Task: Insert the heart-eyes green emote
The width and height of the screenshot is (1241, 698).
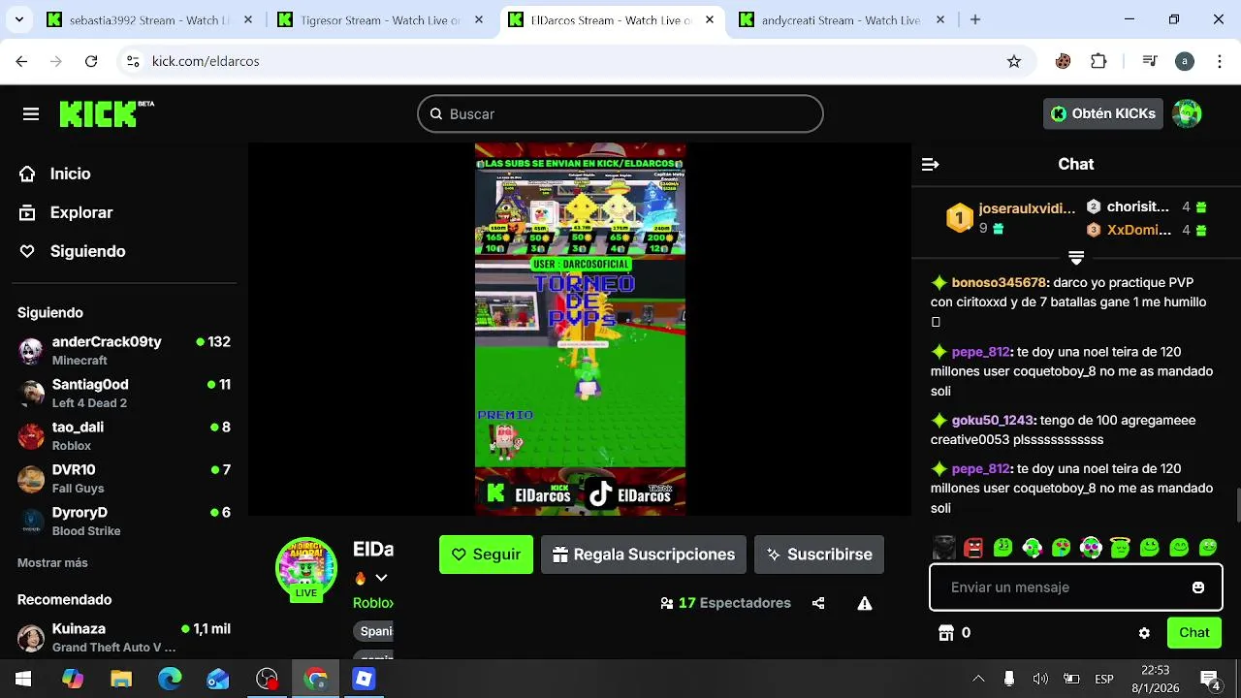Action: click(x=1062, y=548)
